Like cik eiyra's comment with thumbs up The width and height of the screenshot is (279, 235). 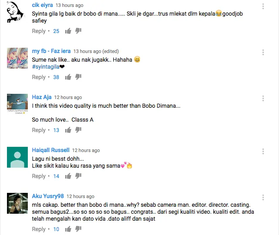pos(68,31)
